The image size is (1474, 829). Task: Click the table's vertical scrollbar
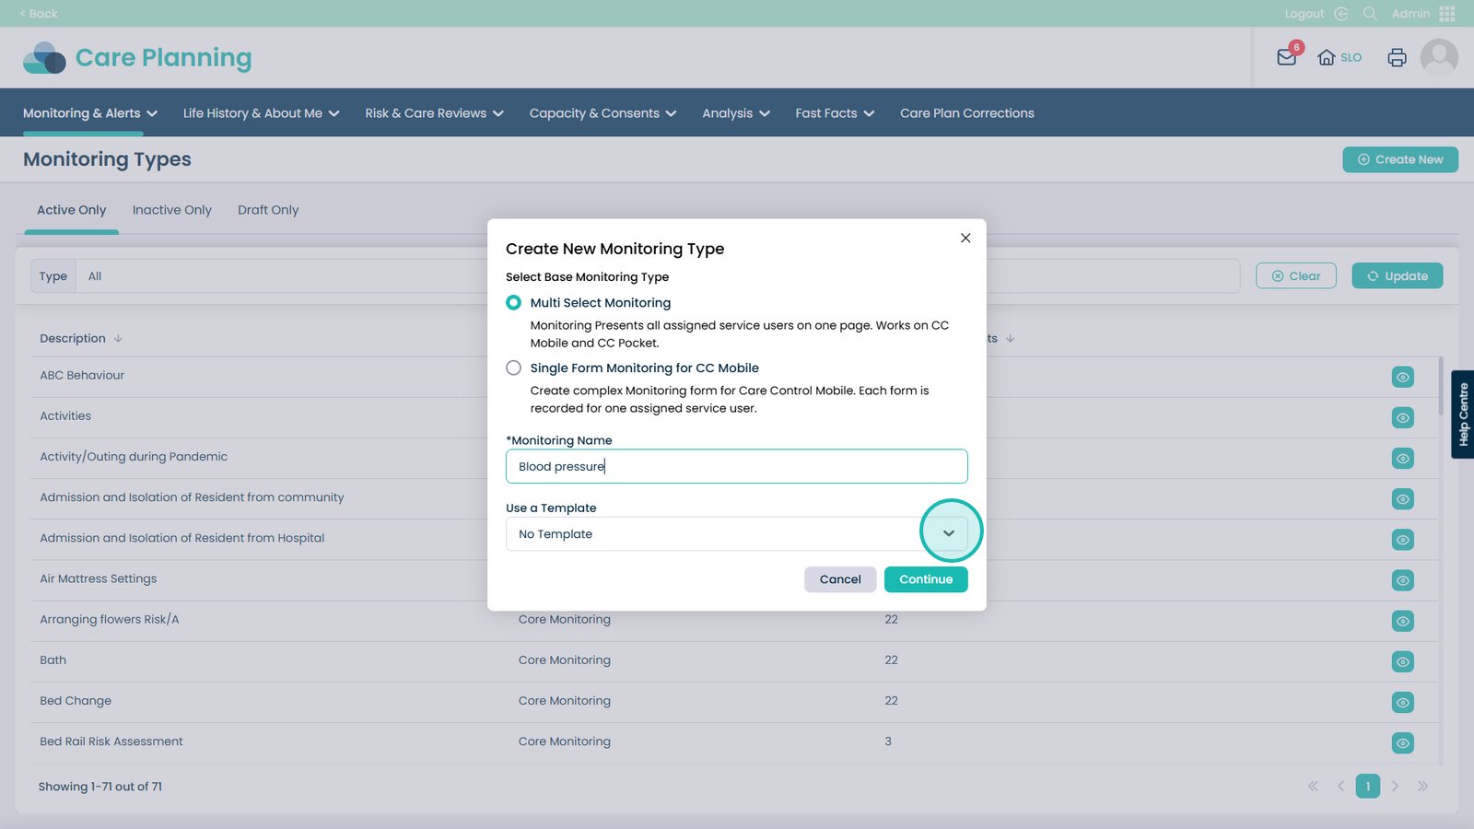pyautogui.click(x=1440, y=387)
